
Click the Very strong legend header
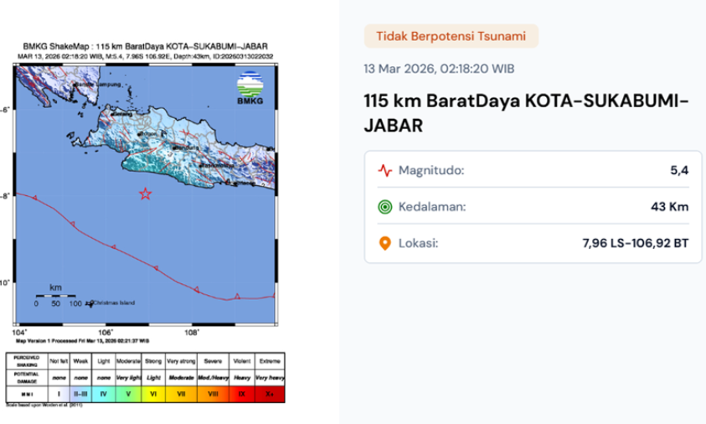point(181,361)
